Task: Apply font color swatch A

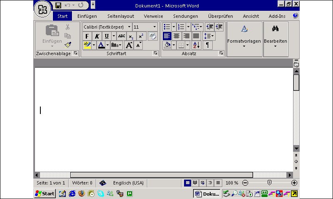Action: 101,45
